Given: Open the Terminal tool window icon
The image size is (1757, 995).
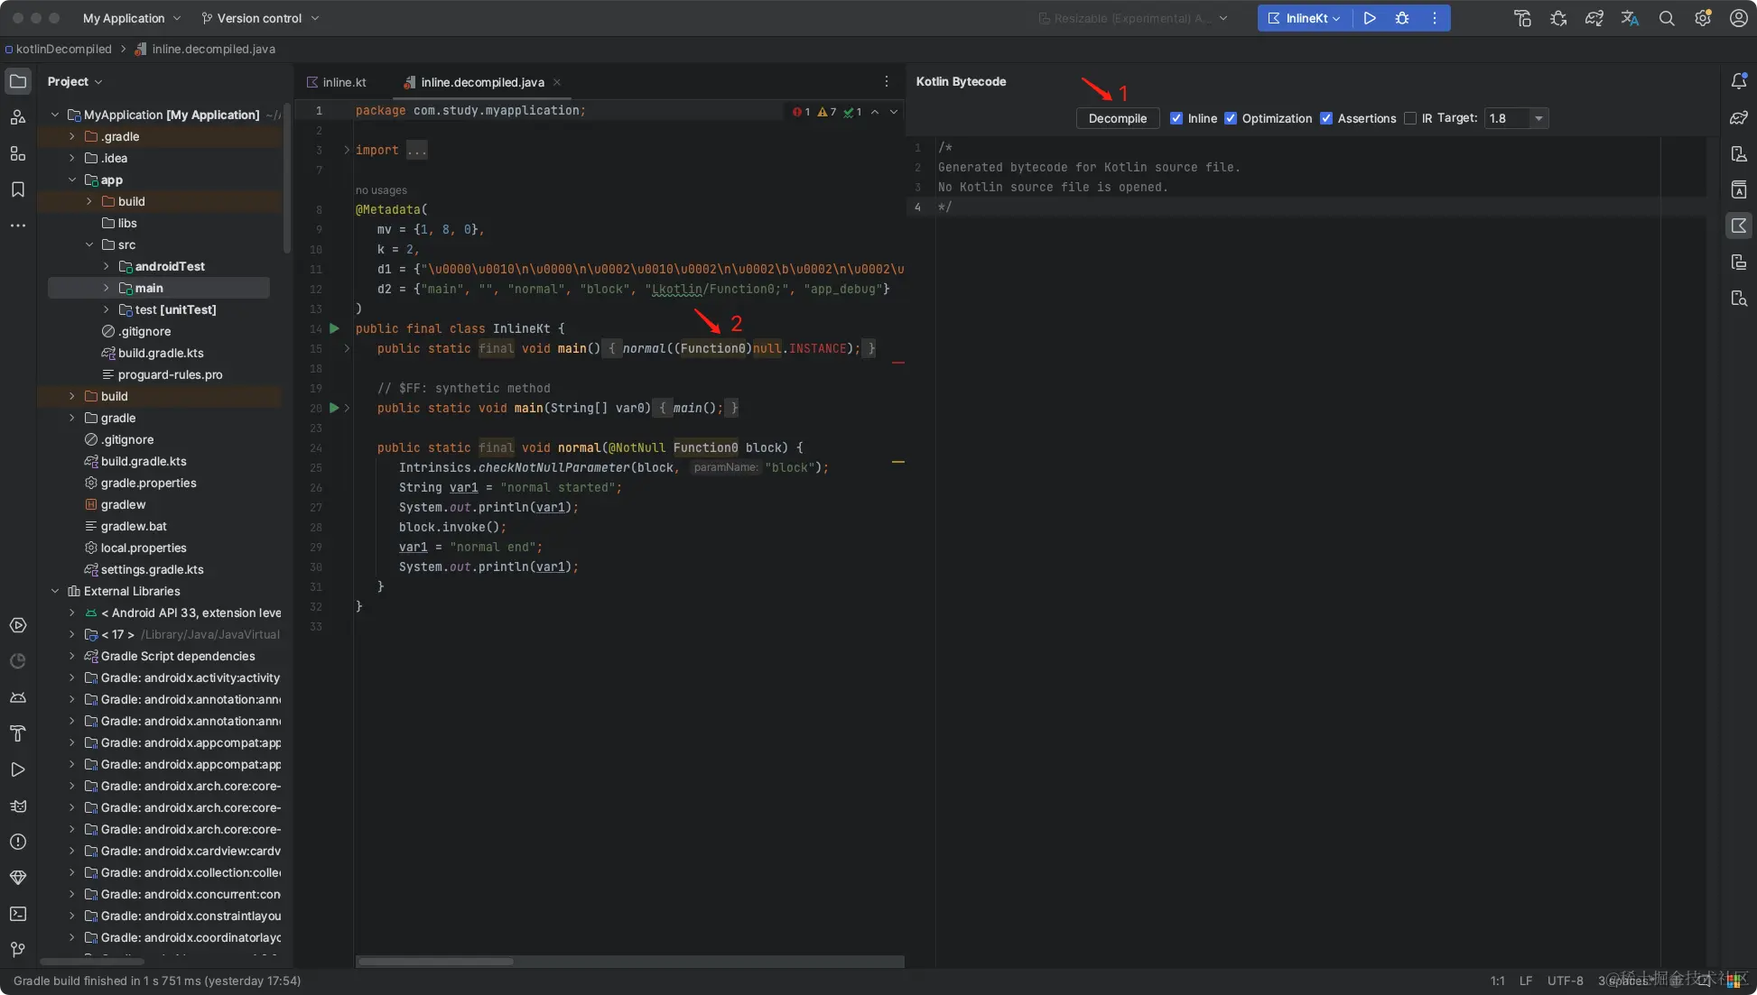Looking at the screenshot, I should (18, 914).
